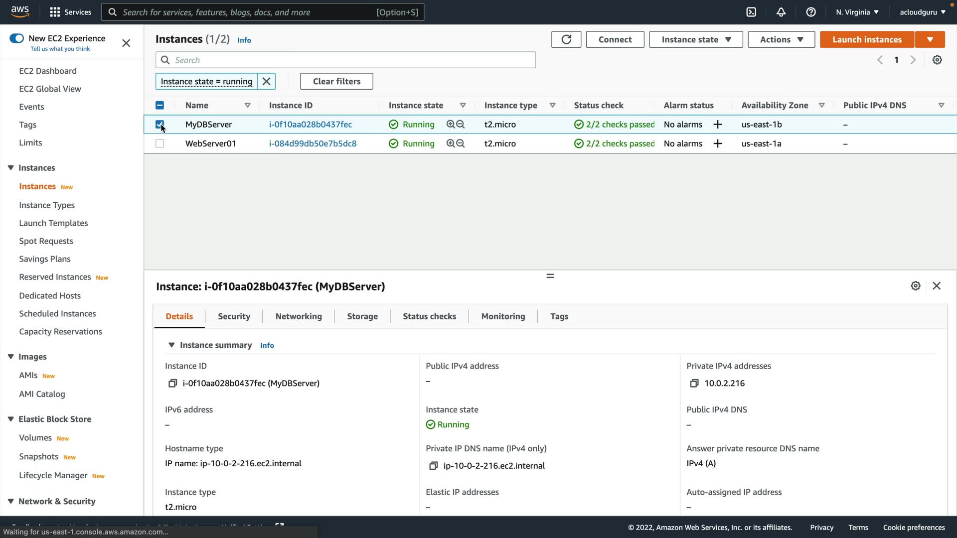
Task: Add alarm for MyDBServer with plus icon
Action: pos(718,125)
